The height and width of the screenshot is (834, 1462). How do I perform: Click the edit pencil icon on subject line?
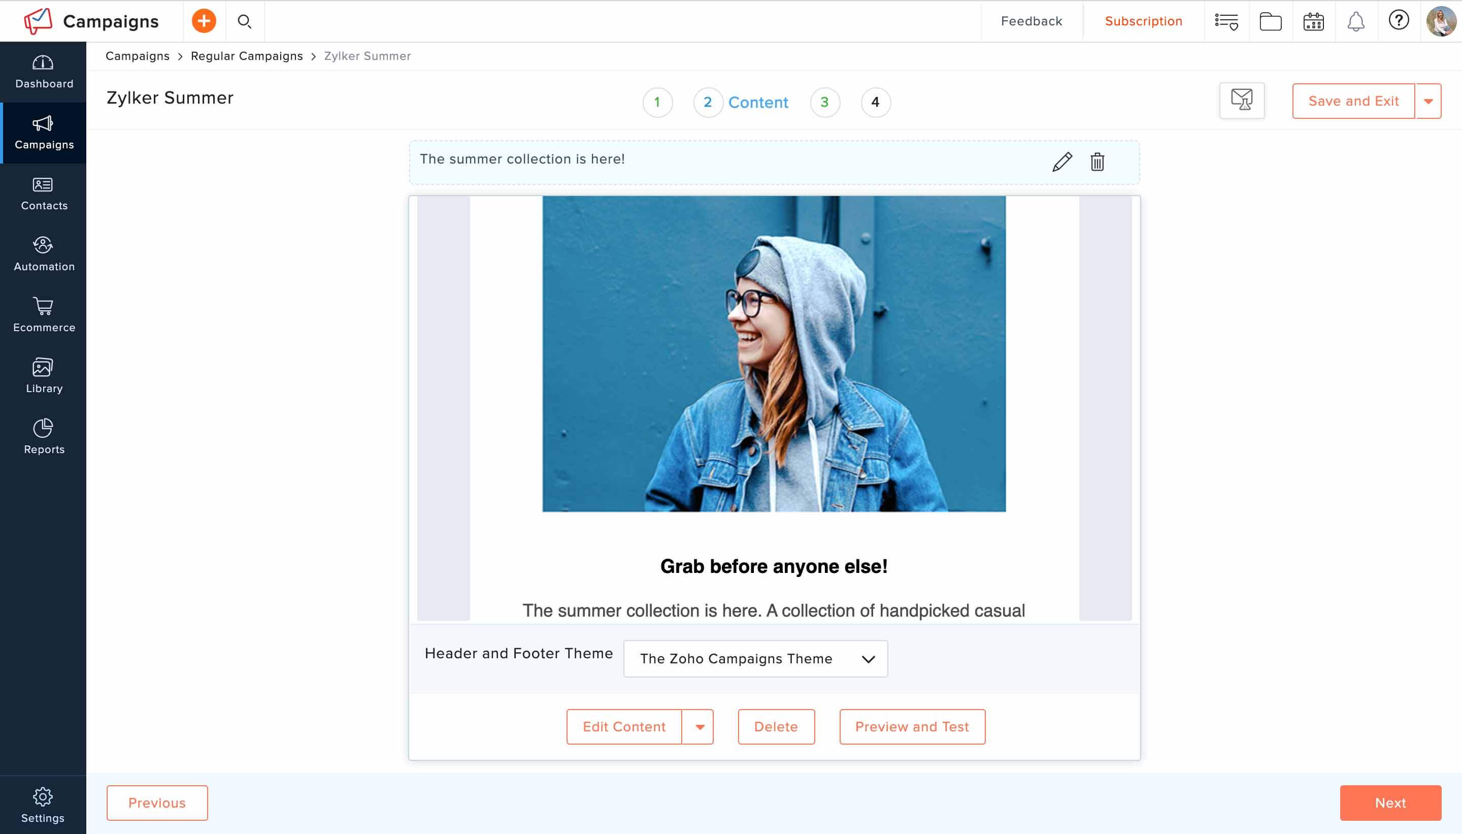1061,161
